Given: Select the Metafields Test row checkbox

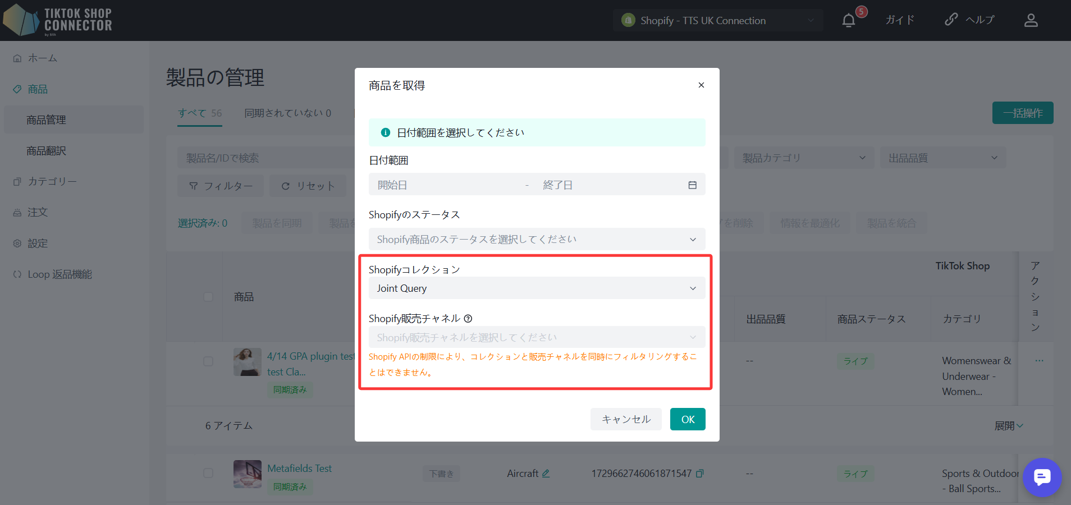Looking at the screenshot, I should pos(208,473).
